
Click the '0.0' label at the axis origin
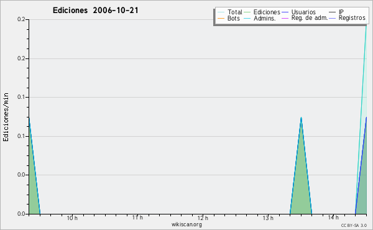click(21, 214)
